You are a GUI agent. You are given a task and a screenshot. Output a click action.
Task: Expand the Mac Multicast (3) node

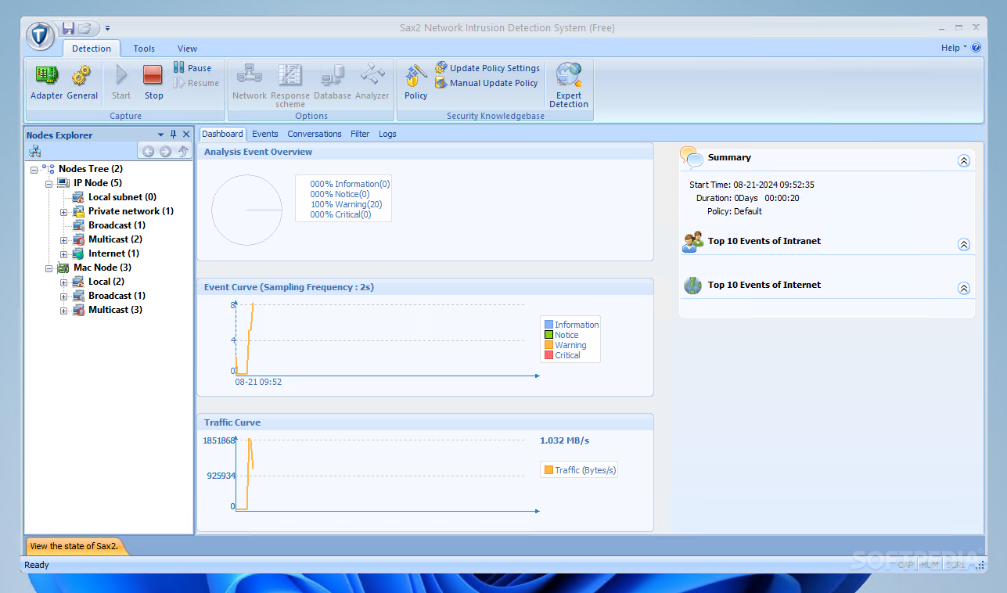[x=63, y=310]
